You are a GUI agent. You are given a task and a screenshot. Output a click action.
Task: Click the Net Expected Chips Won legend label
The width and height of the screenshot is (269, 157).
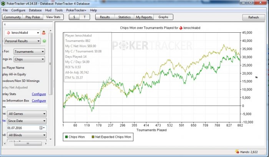(113, 137)
